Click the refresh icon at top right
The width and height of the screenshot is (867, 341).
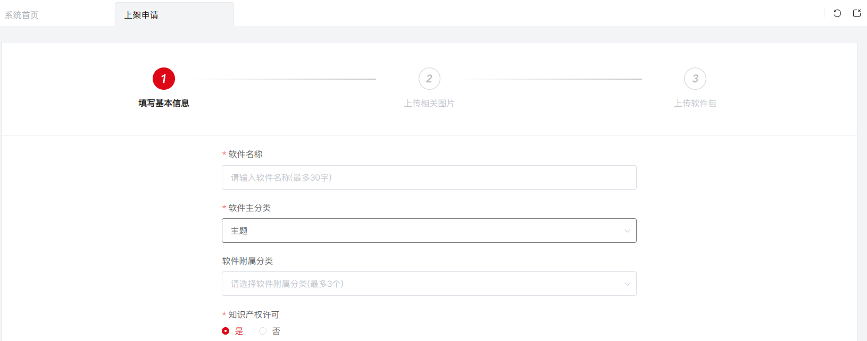pyautogui.click(x=837, y=13)
